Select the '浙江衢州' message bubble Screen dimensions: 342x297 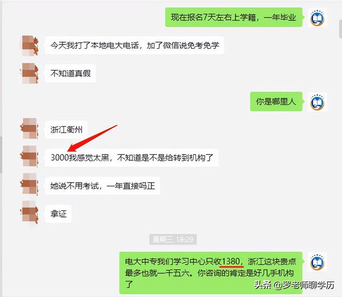pyautogui.click(x=66, y=129)
